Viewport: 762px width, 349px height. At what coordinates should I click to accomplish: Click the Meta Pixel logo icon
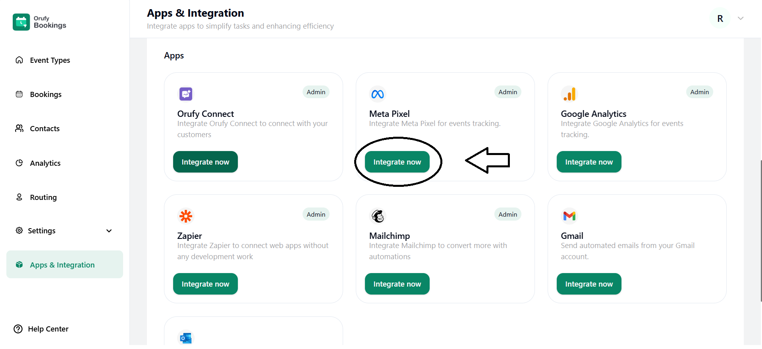(378, 94)
